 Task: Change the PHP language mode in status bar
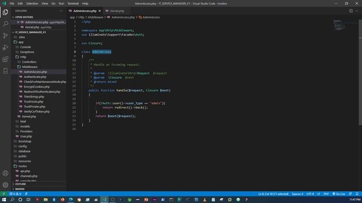(326, 194)
